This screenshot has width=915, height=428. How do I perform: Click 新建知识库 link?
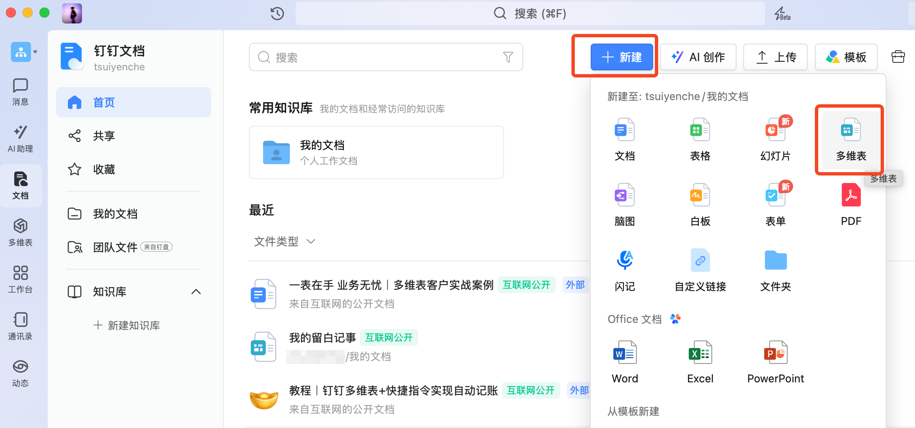(x=127, y=325)
